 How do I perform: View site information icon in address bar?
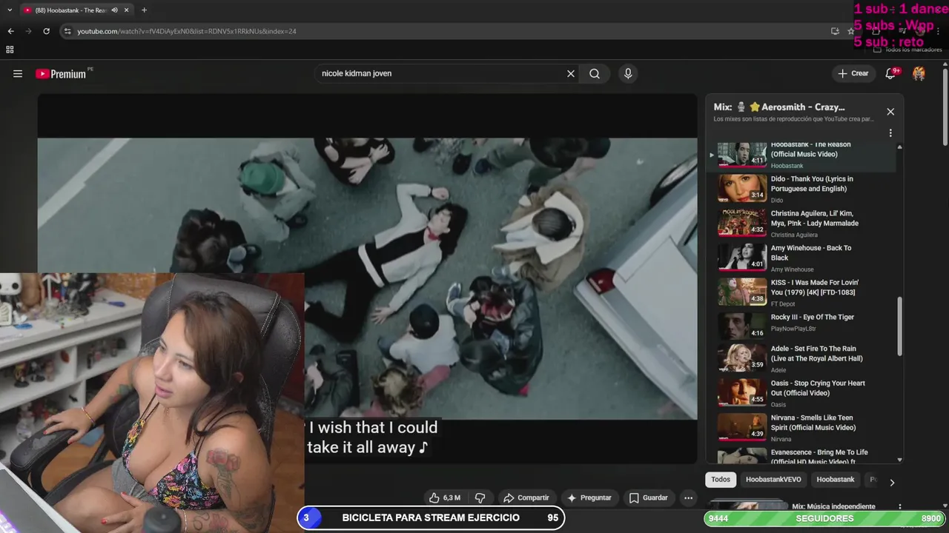(x=67, y=31)
